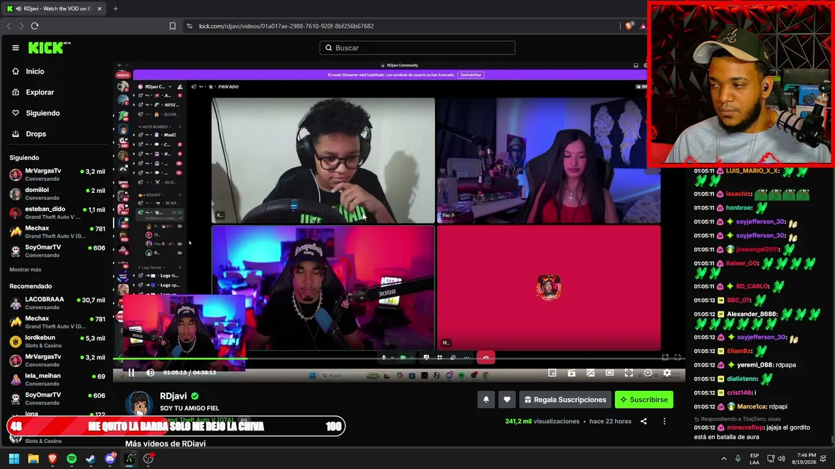
Task: Open Spotify from the taskbar
Action: pyautogui.click(x=72, y=459)
